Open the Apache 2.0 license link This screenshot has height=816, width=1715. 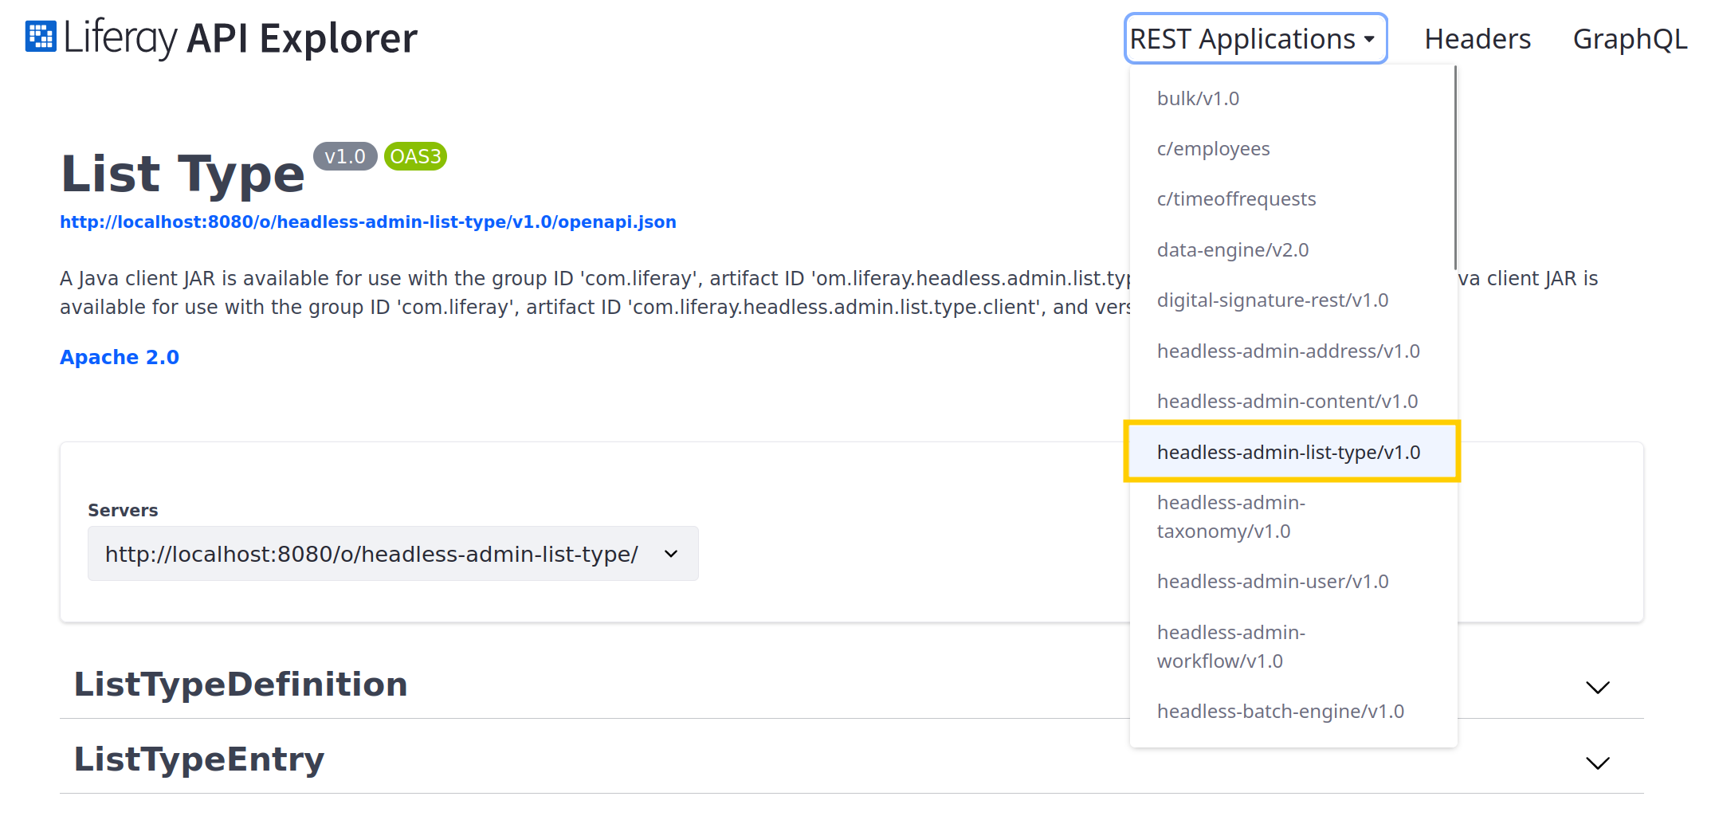click(x=120, y=357)
